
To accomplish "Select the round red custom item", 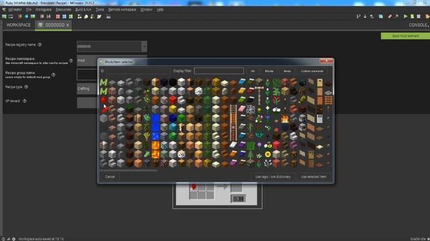I will [x=103, y=100].
